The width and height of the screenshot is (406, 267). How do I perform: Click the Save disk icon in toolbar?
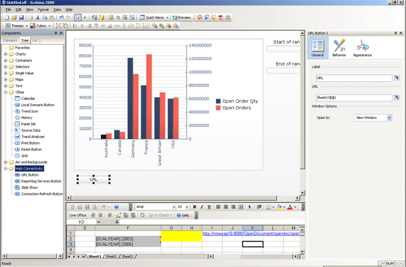[x=22, y=18]
